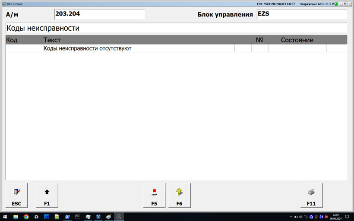Click the F5 STOP button
Screen dimensions: 354x221
pos(154,195)
